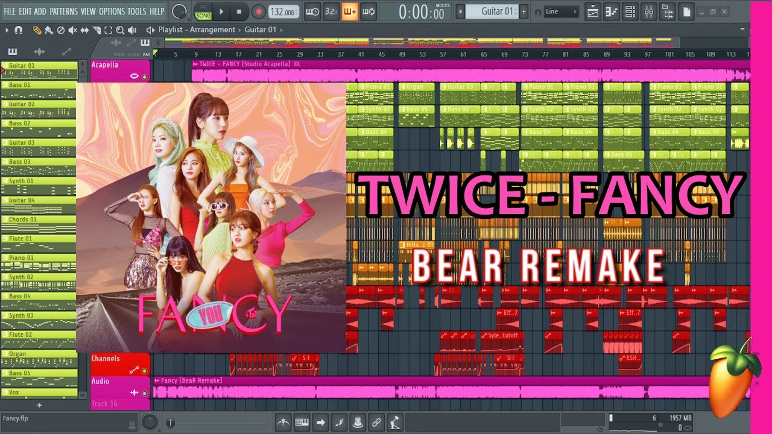Adjust the master volume knob in toolbar
This screenshot has width=772, height=434.
pos(179,11)
